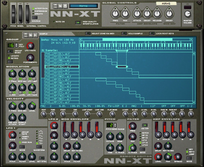Toggle the Solo Sample button
204x167 pixels.
pos(124,33)
